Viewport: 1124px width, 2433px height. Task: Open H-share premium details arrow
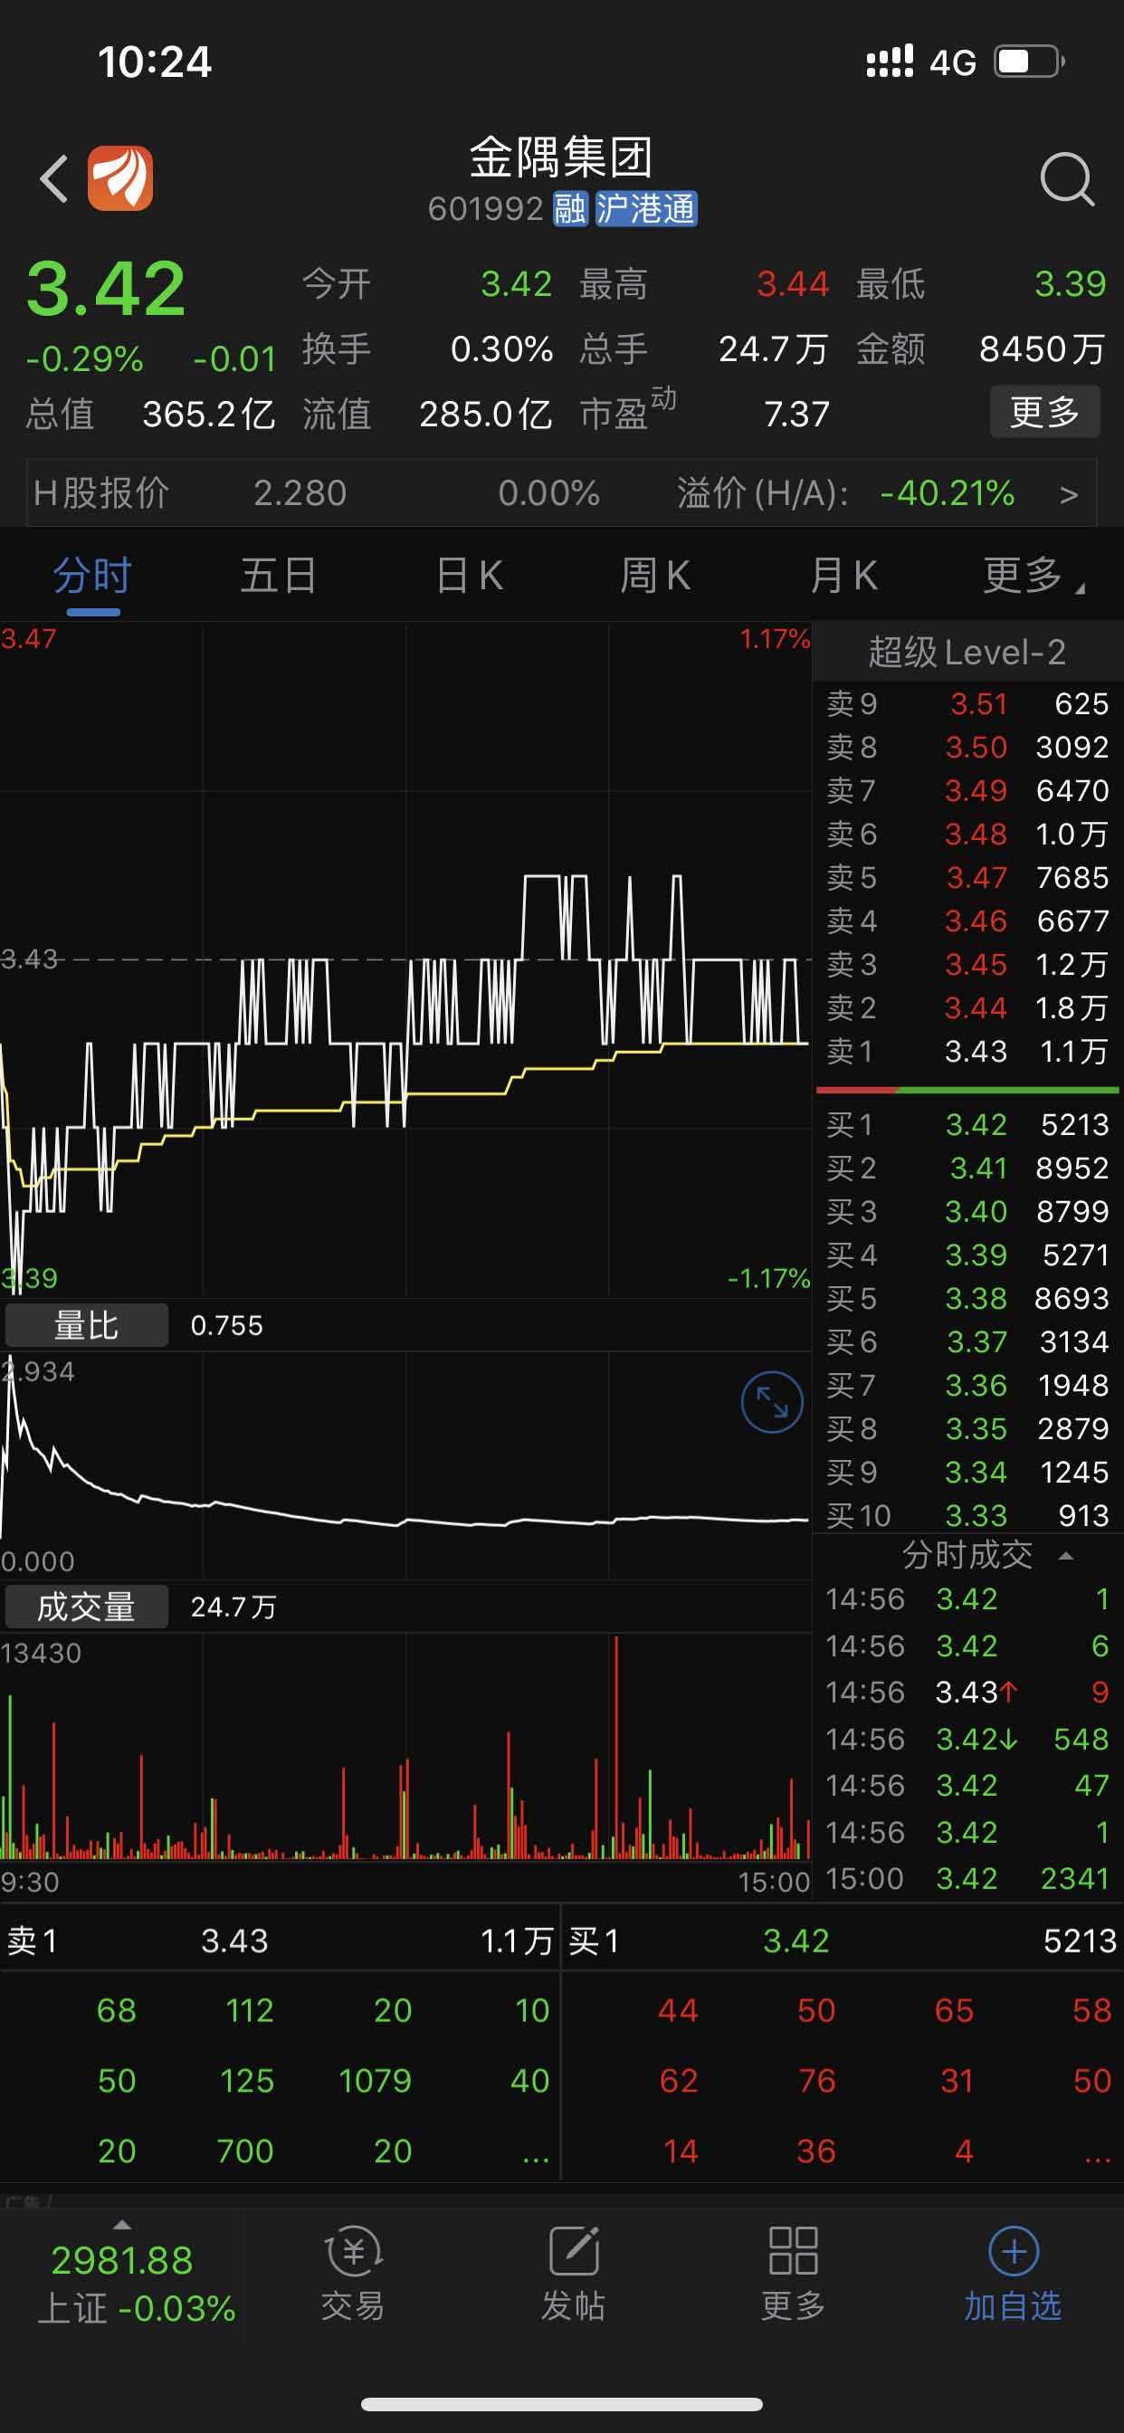(x=1069, y=494)
